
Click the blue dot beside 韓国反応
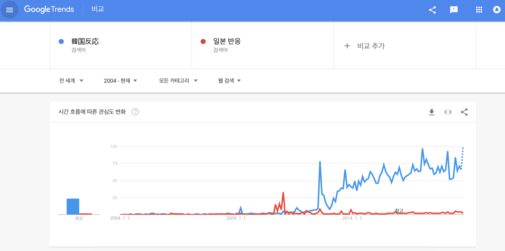point(61,42)
